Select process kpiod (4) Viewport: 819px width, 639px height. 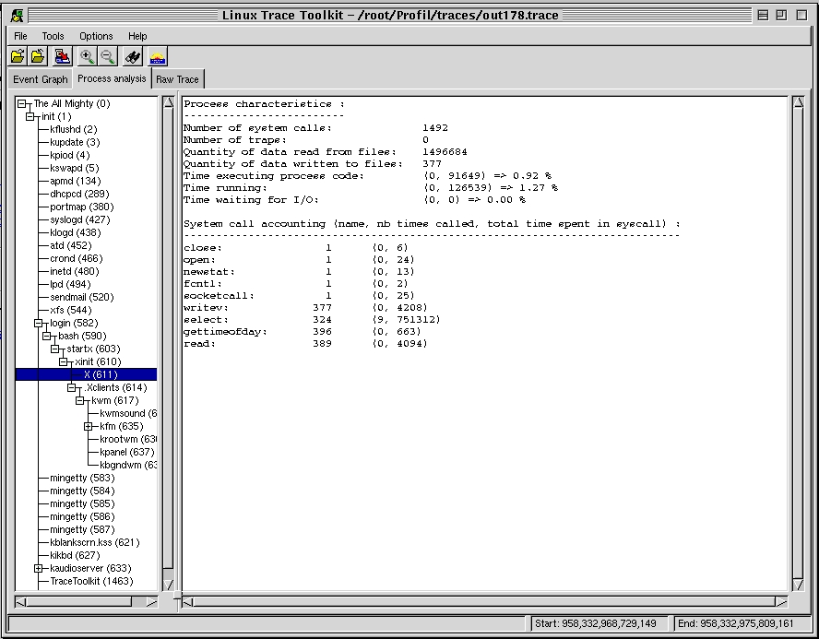click(69, 155)
